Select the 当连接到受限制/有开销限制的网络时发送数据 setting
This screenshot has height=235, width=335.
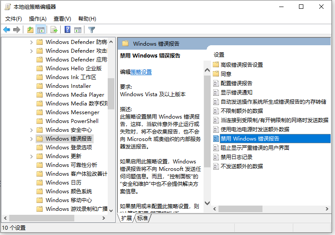[274, 120]
